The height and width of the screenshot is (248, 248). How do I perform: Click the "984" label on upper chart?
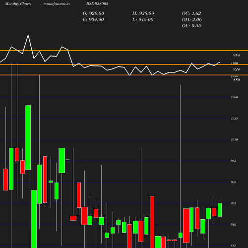[236, 55]
